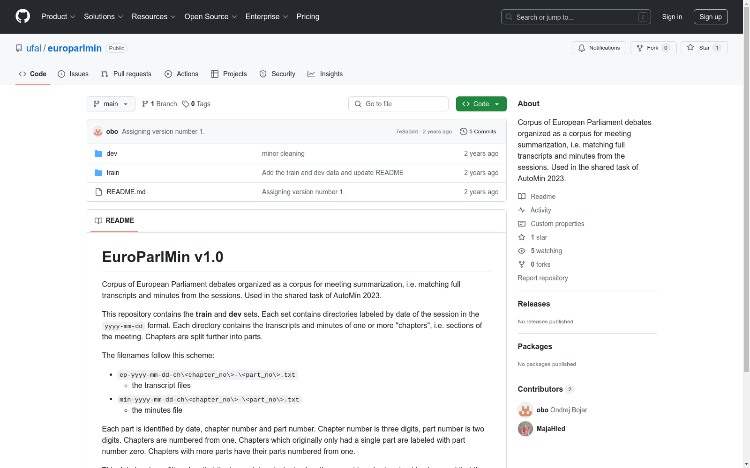This screenshot has height=468, width=750.
Task: Click obo's avatar in the commit bar
Action: pyautogui.click(x=98, y=132)
